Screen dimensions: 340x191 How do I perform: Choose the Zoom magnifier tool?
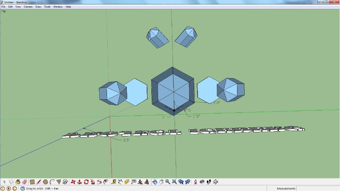click(x=168, y=182)
